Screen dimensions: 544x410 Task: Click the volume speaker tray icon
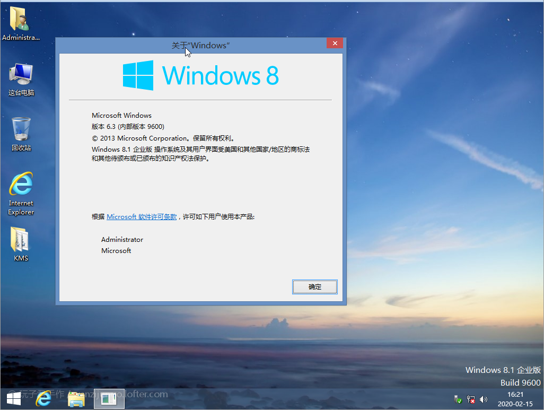tap(483, 399)
